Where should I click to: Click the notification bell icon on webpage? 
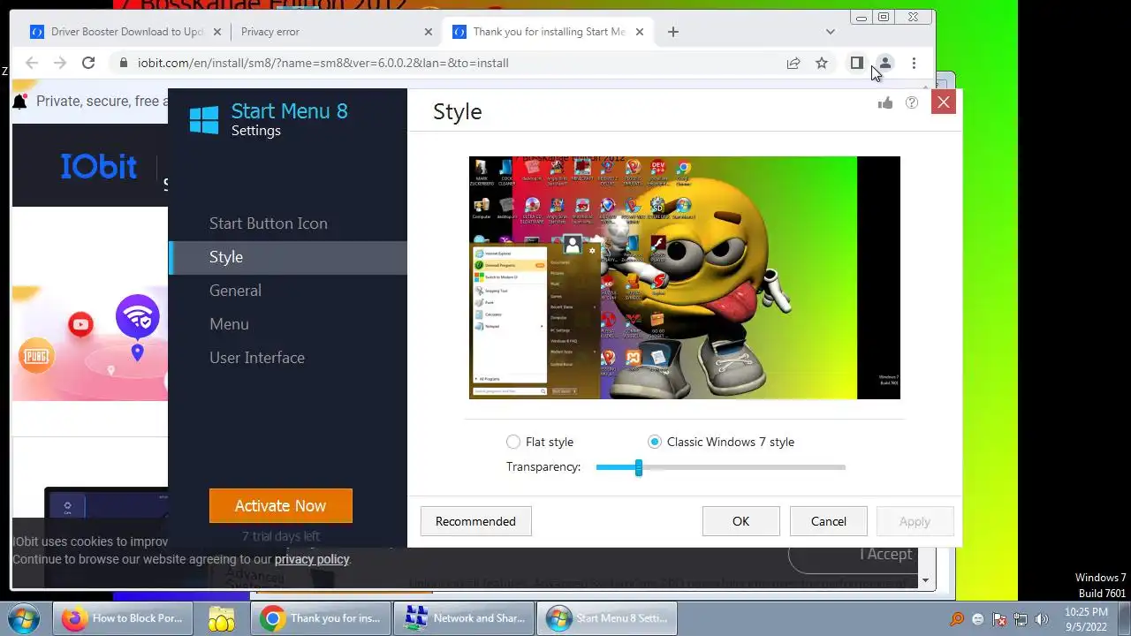click(20, 102)
